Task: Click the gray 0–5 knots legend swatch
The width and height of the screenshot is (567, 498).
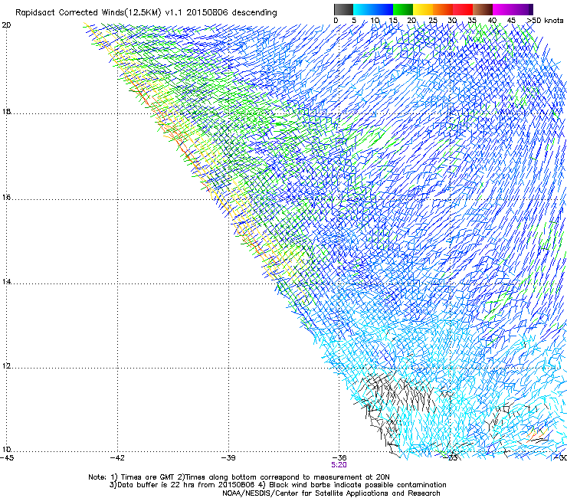Action: tap(343, 9)
